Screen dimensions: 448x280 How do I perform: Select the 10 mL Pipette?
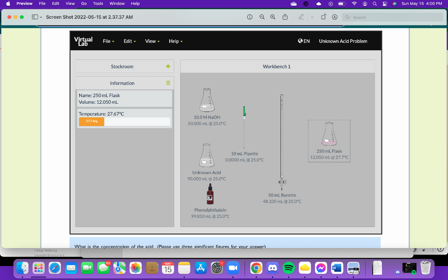(244, 127)
